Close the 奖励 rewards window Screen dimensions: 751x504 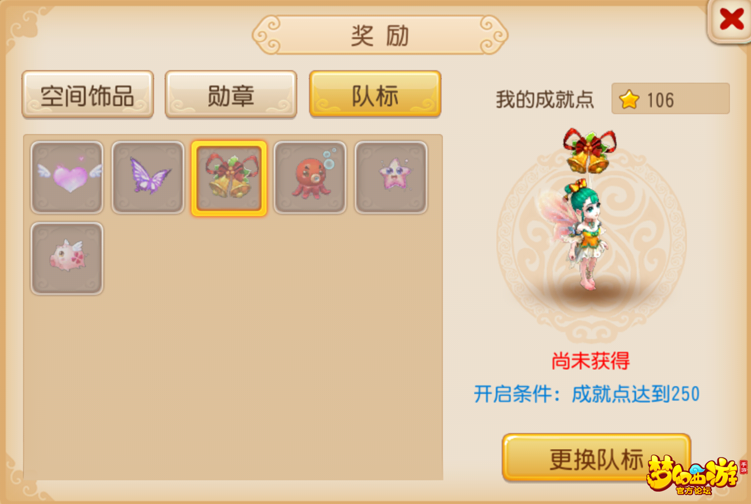(x=731, y=21)
